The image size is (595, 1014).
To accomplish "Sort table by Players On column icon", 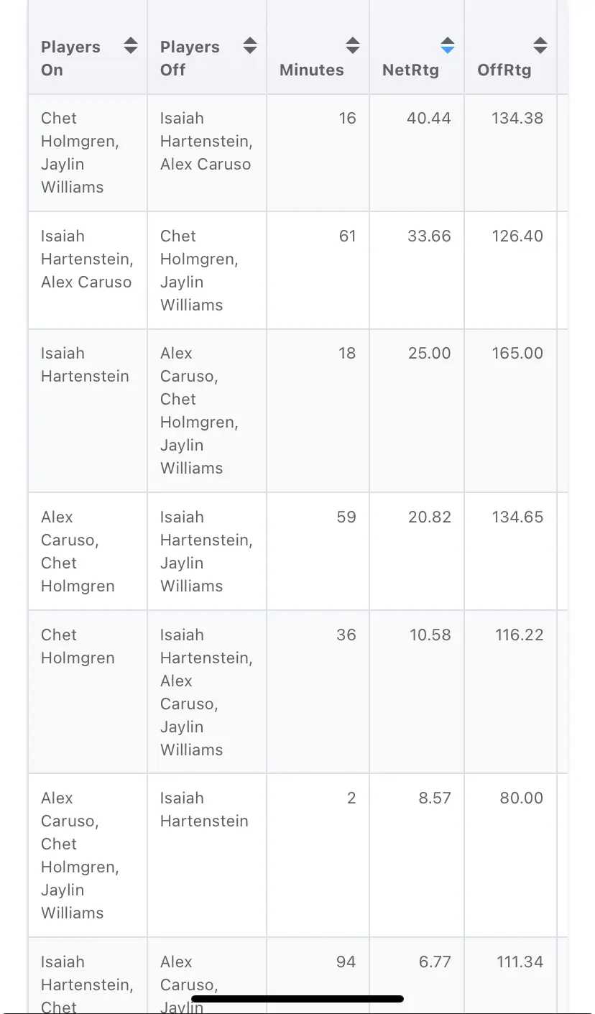I will click(x=130, y=46).
